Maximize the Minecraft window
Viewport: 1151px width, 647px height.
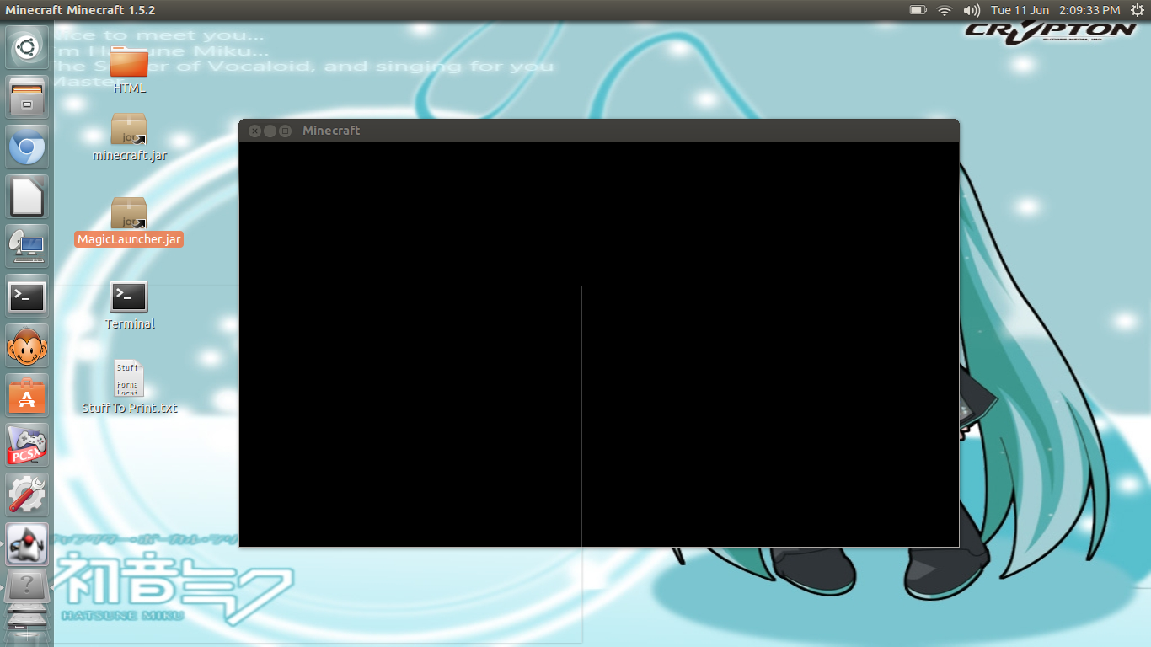(285, 131)
